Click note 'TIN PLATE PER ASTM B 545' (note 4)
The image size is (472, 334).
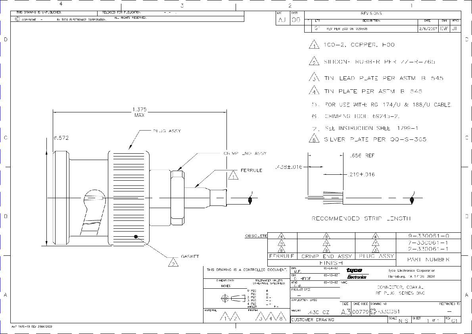click(x=373, y=91)
